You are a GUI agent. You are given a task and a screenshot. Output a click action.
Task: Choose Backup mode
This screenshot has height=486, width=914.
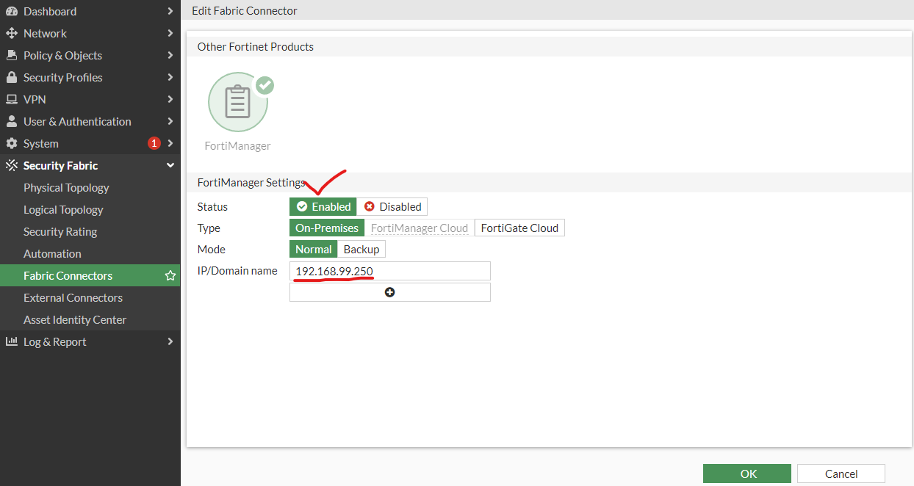pos(361,250)
